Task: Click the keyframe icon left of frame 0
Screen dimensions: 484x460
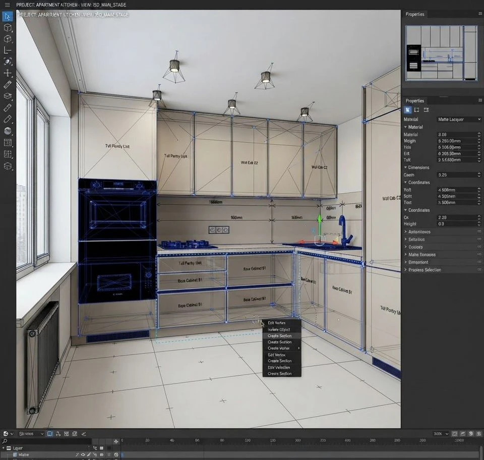Action: (x=116, y=441)
